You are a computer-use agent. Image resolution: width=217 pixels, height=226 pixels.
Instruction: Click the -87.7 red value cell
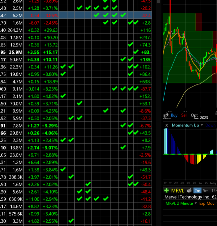coord(146,89)
